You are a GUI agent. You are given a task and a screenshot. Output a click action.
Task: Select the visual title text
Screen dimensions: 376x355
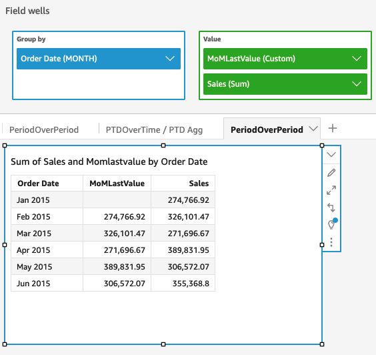pos(109,161)
